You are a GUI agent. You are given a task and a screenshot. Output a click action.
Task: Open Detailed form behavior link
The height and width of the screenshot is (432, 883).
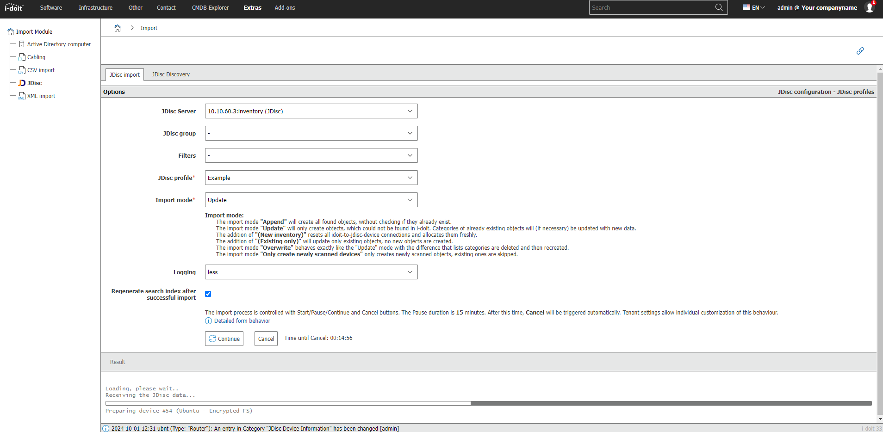click(242, 321)
